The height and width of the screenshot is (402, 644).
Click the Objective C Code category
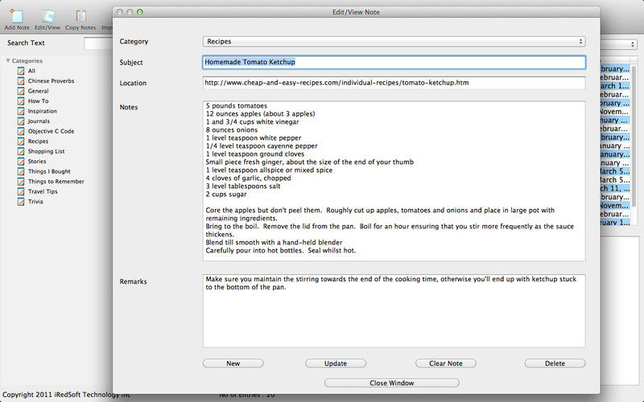pyautogui.click(x=51, y=131)
